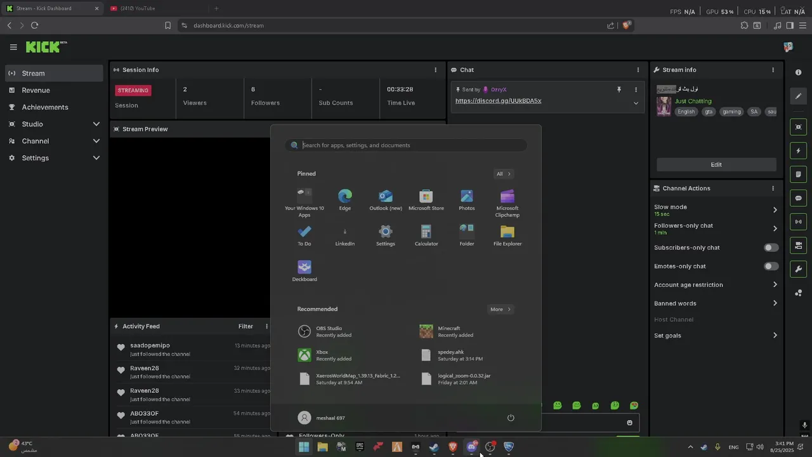This screenshot has width=812, height=457.
Task: Open the Kick edit pencil sidebar icon
Action: coord(798,96)
